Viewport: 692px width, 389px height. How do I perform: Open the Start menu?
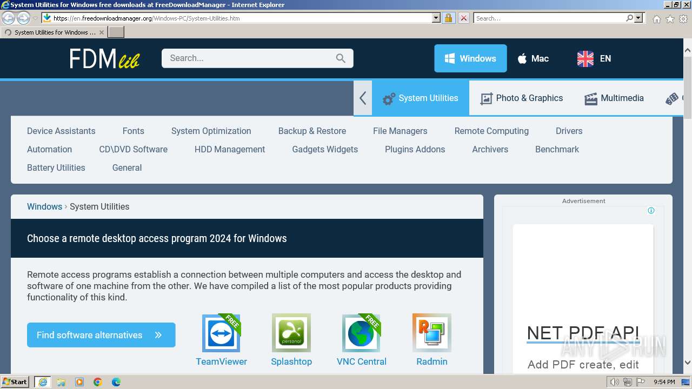pos(15,382)
